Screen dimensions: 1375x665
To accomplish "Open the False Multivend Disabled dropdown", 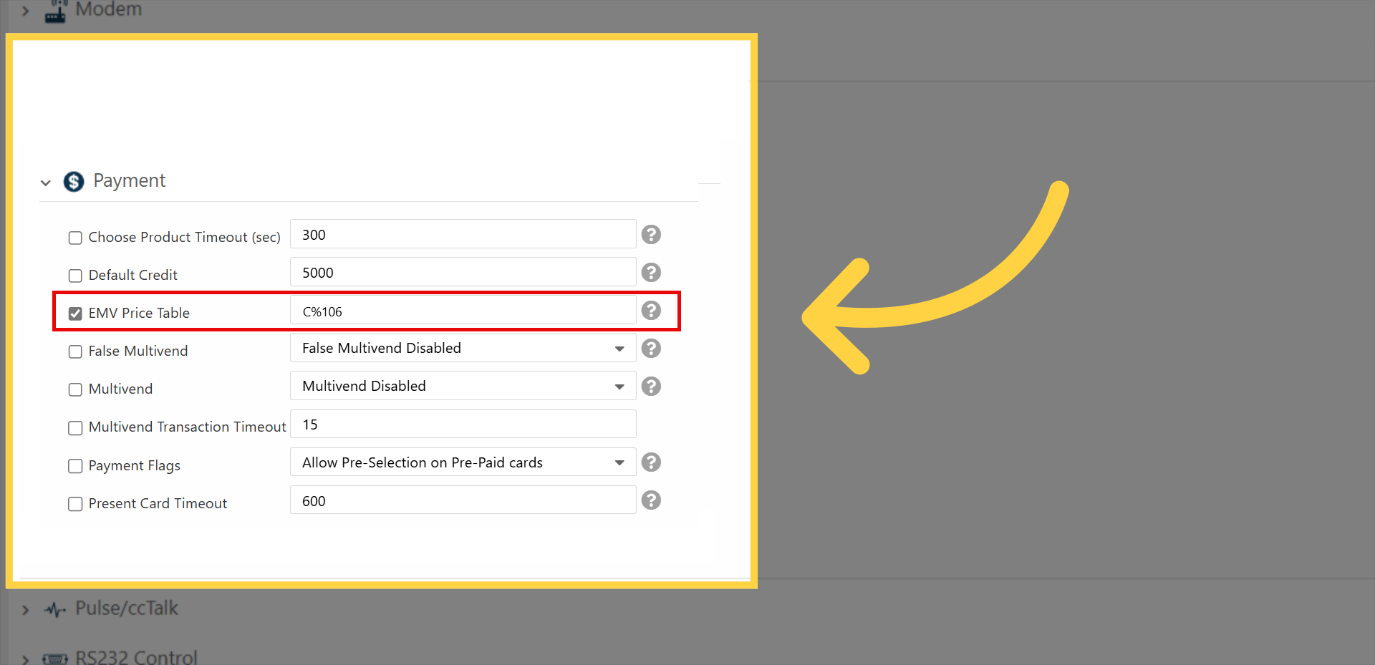I will (x=463, y=349).
